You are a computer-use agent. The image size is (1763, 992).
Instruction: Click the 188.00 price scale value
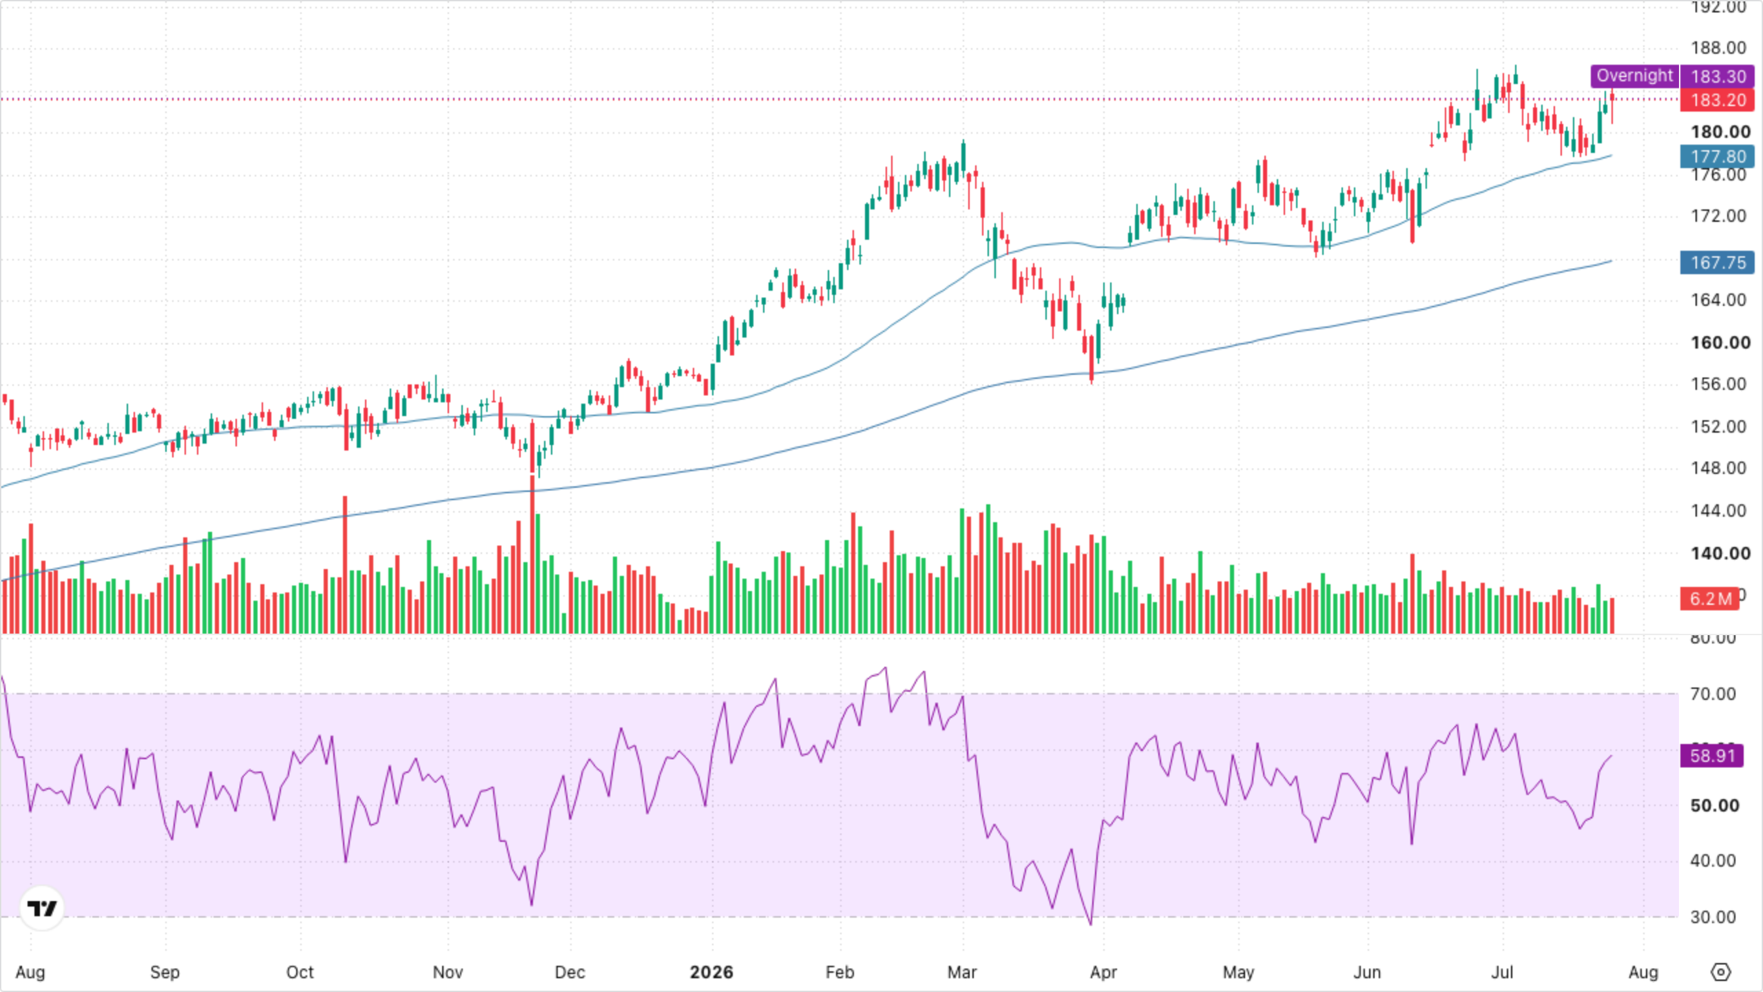(1718, 48)
